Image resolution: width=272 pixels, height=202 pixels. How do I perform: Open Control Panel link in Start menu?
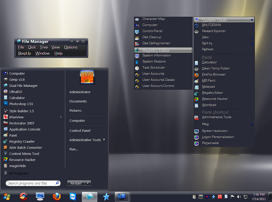click(x=80, y=131)
